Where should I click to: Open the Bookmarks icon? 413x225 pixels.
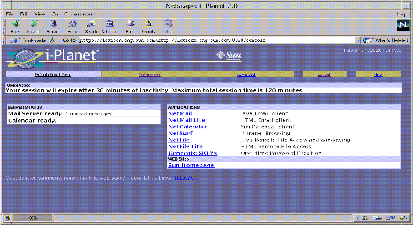tap(13, 40)
